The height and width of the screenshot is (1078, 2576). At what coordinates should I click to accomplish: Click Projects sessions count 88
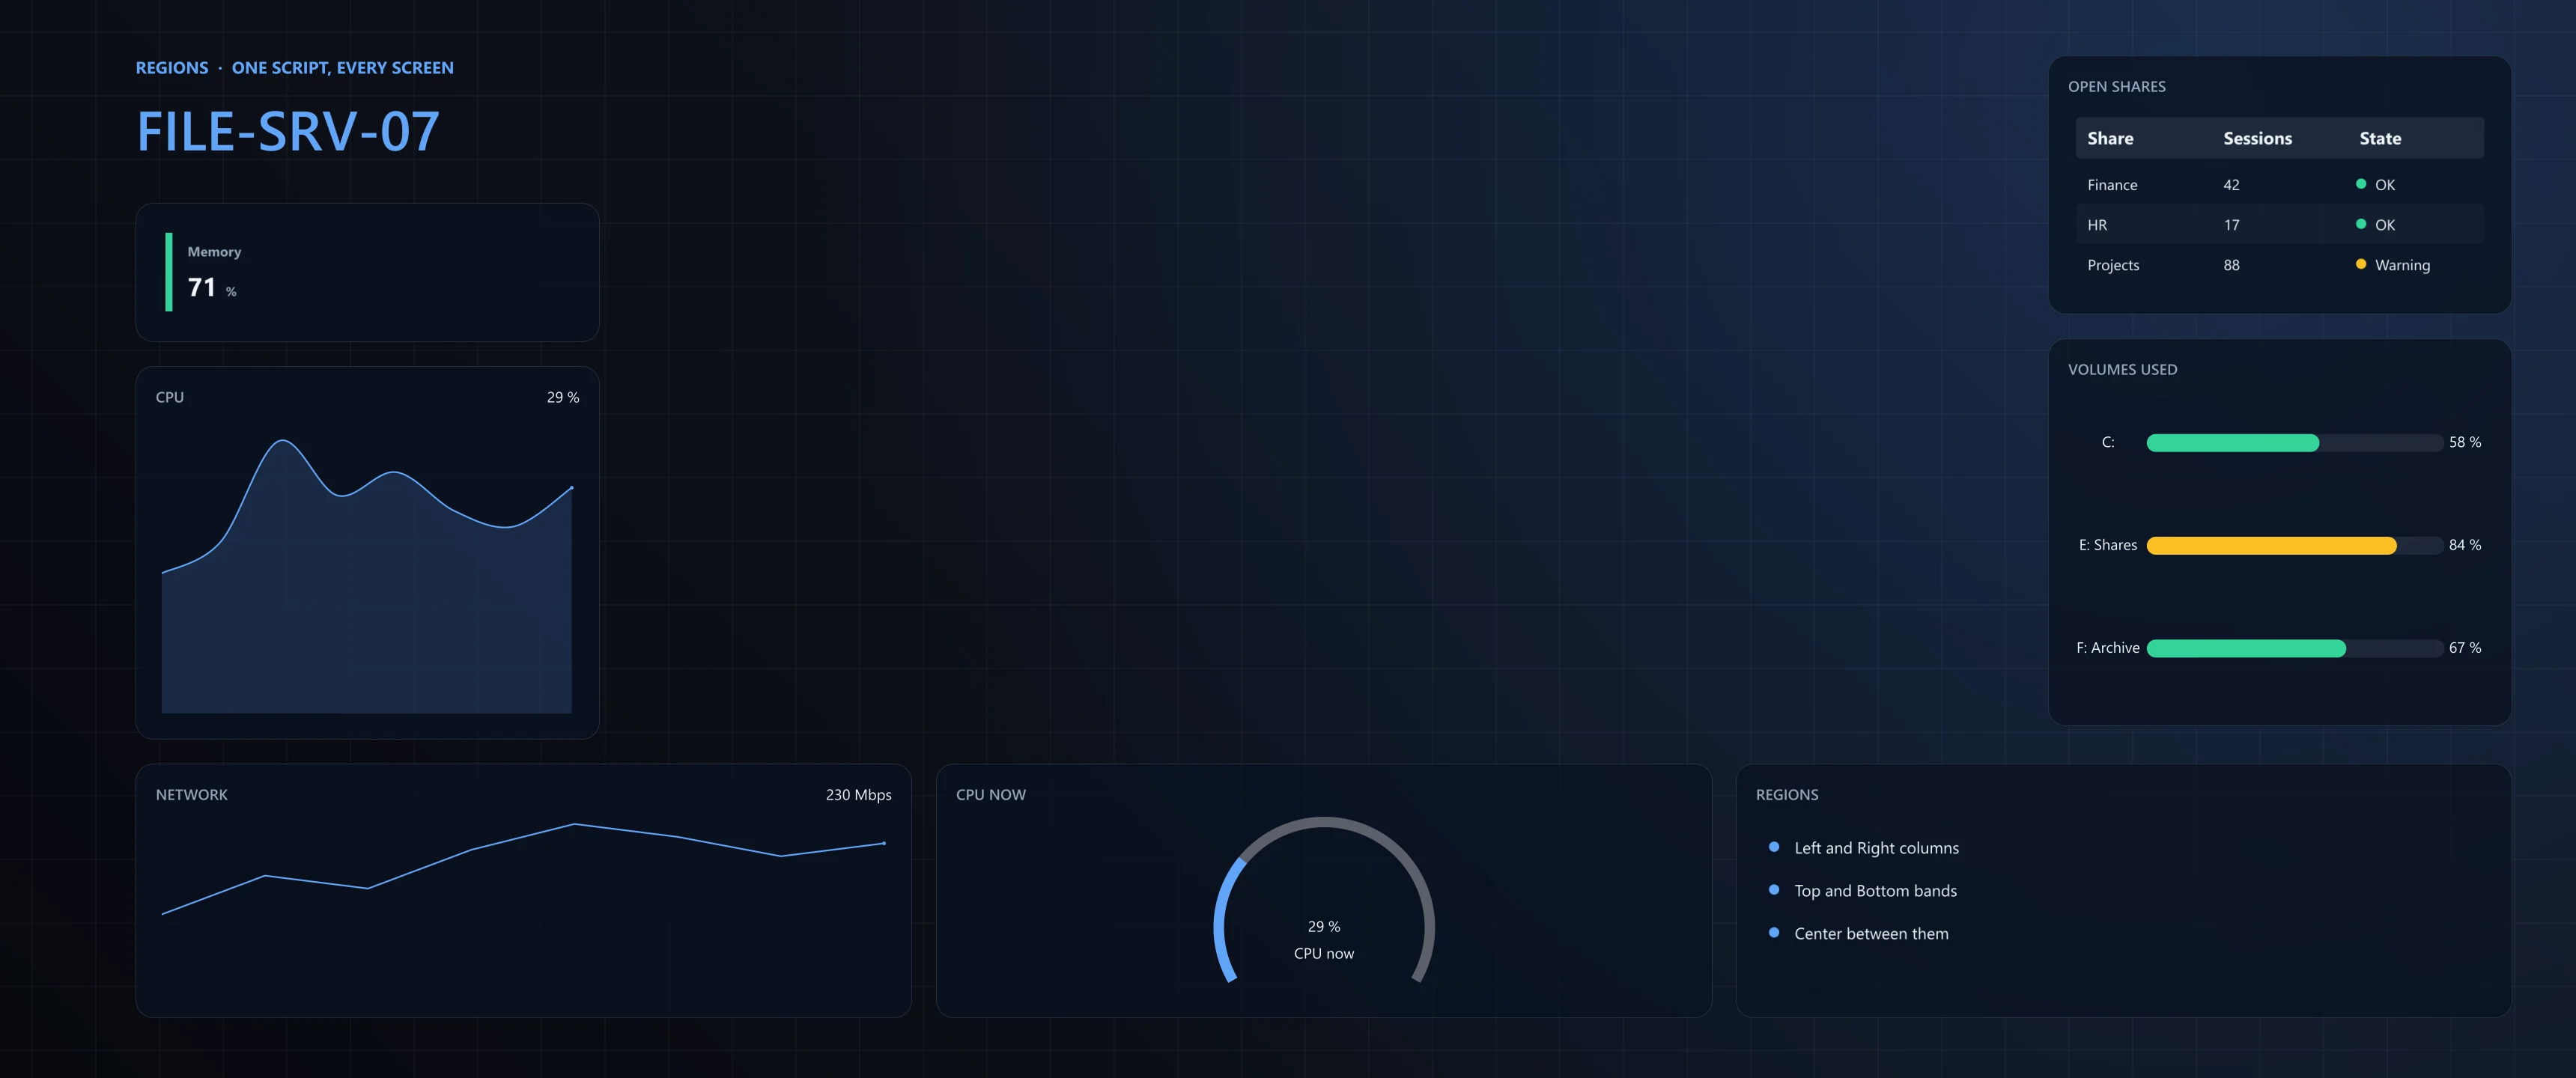pos(2231,265)
